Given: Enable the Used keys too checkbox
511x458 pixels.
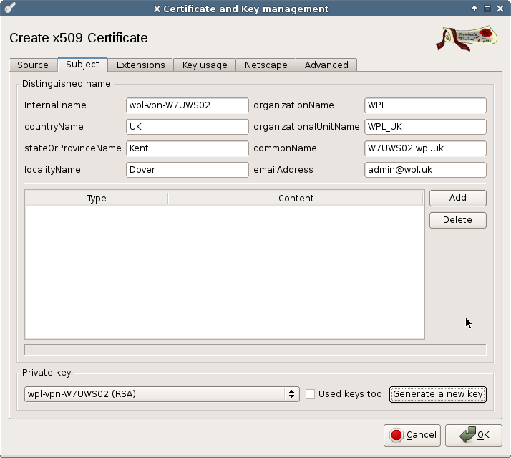Looking at the screenshot, I should 311,394.
